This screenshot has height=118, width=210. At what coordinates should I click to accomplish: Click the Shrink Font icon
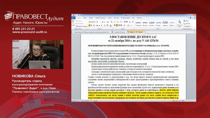(x=105, y=22)
